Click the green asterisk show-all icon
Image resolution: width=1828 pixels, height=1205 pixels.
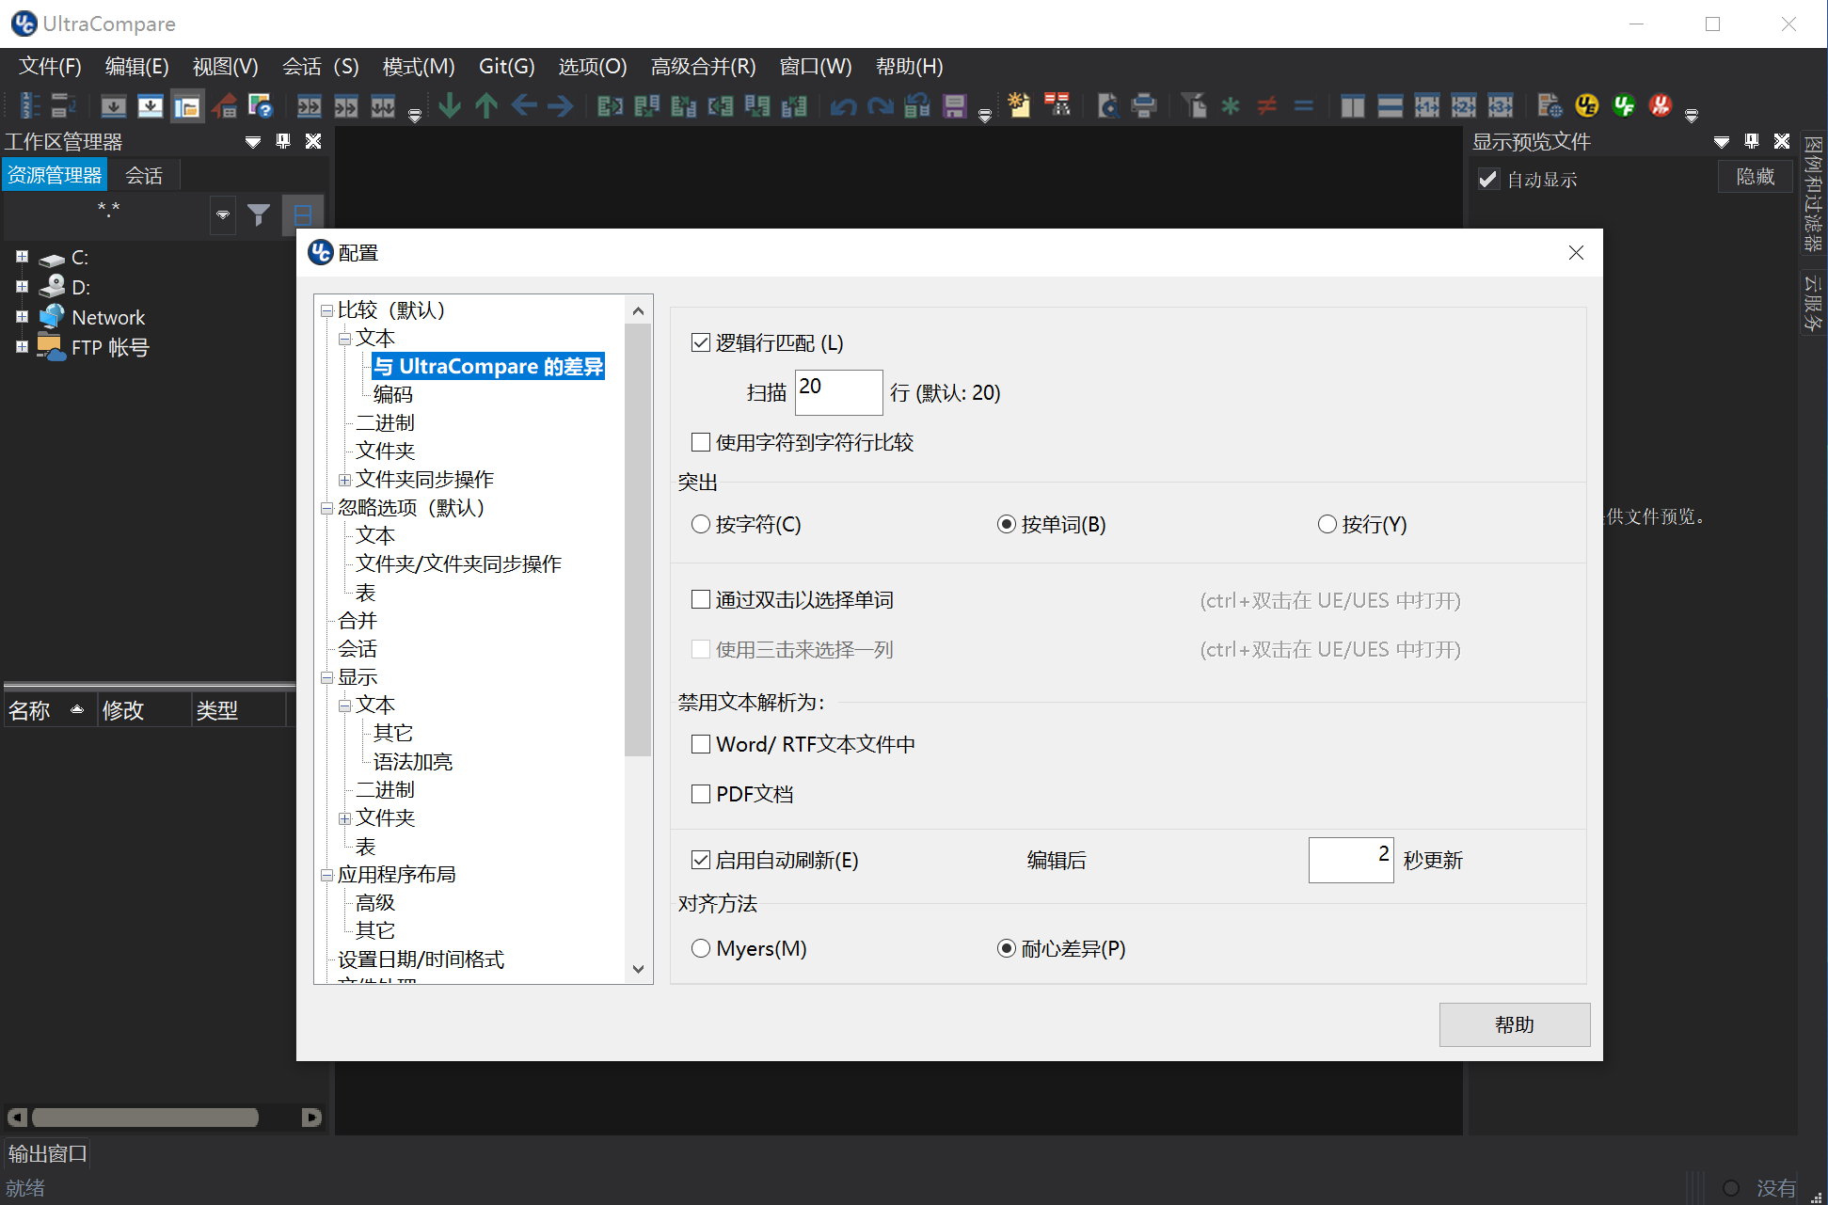(1230, 105)
